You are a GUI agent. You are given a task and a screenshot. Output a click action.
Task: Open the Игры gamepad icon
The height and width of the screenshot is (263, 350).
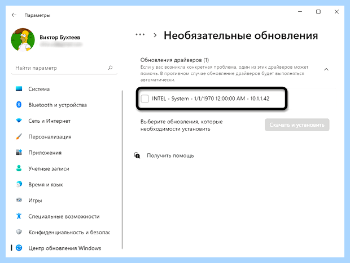(19, 200)
